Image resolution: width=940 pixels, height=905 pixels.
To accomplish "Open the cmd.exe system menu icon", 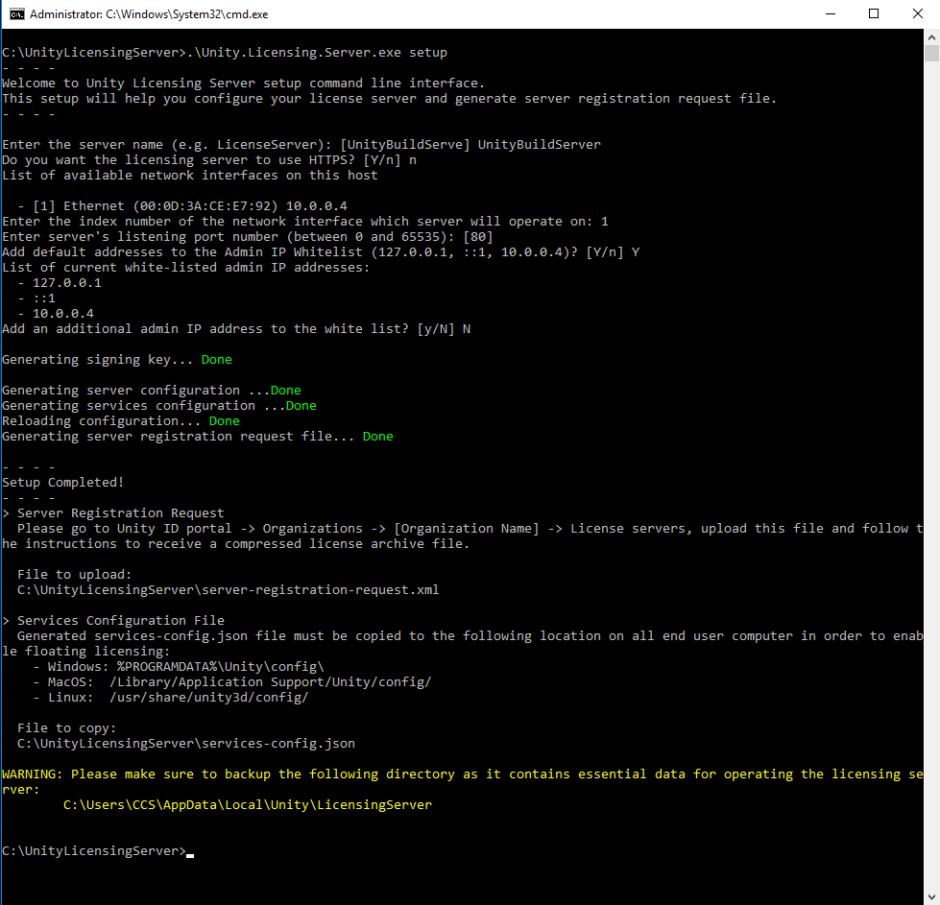I will pos(16,13).
